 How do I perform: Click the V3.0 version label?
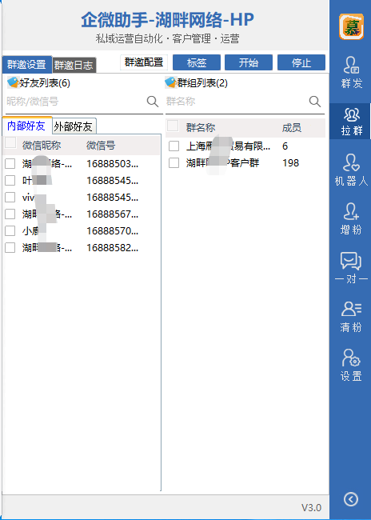click(311, 507)
